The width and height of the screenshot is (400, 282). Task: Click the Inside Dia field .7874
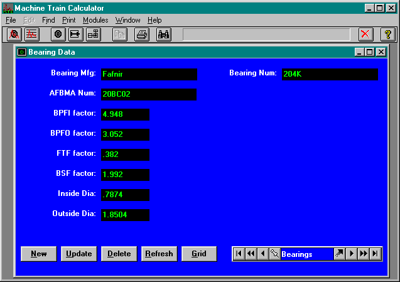125,195
